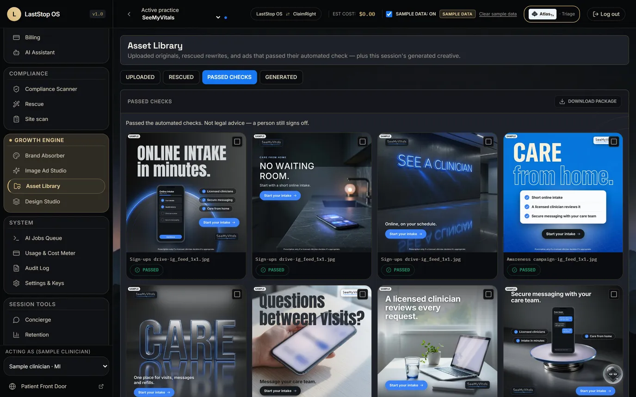Open the Usage & Cost Meter icon
This screenshot has width=636, height=397.
(16, 253)
